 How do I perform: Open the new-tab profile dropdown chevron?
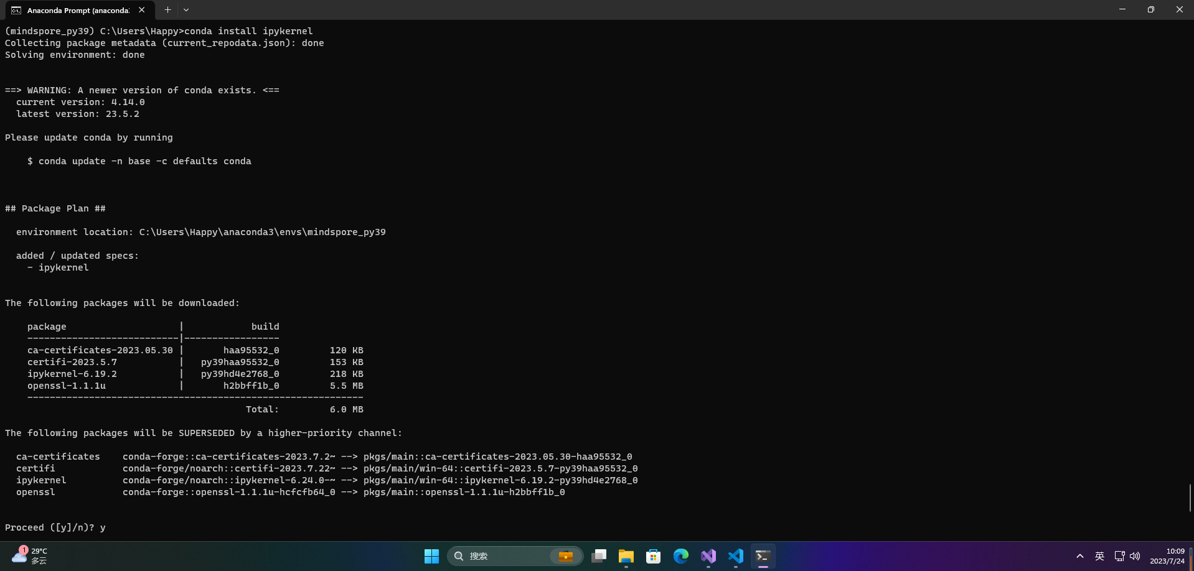point(186,10)
